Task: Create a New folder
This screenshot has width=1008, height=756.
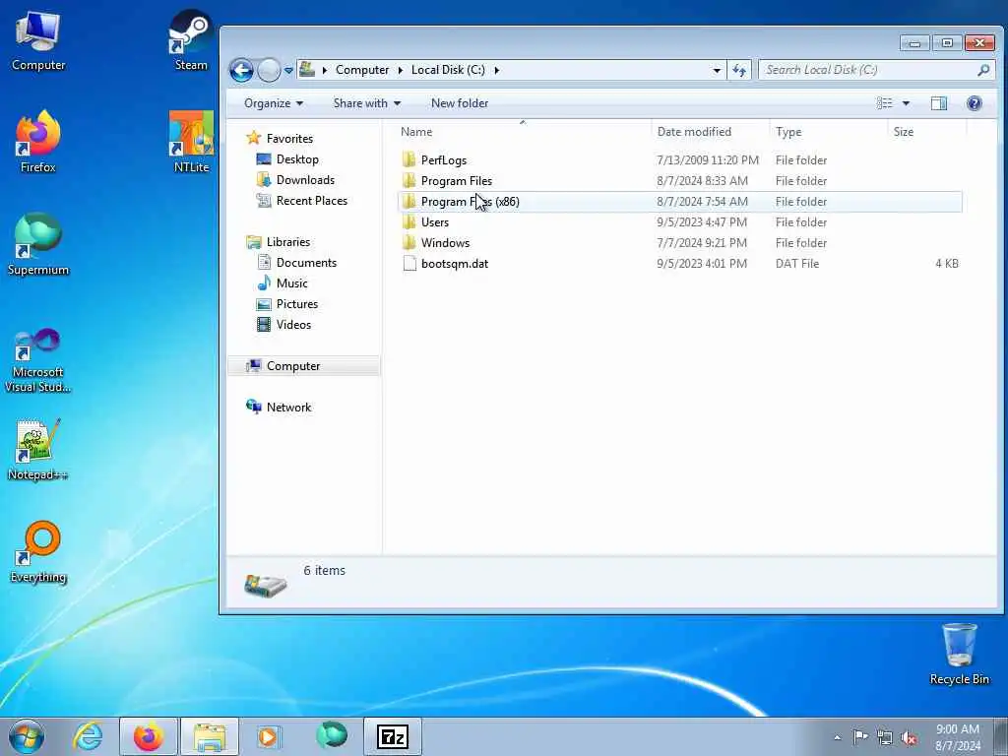Action: coord(460,103)
